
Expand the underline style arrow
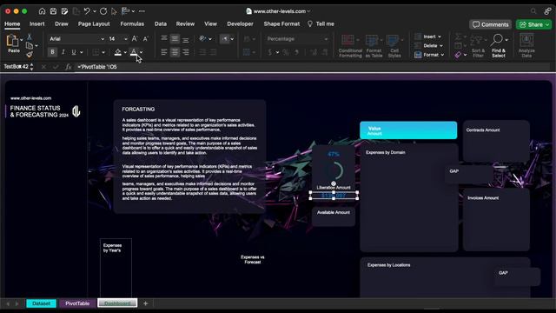tap(81, 52)
